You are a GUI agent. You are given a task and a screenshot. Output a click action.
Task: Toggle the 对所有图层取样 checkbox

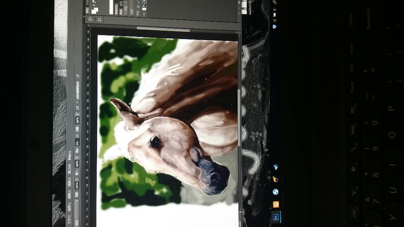77,102
